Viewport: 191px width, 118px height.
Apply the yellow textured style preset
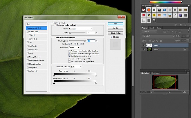[154, 15]
